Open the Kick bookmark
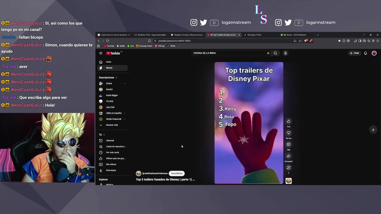381x214 pixels. 131,46
